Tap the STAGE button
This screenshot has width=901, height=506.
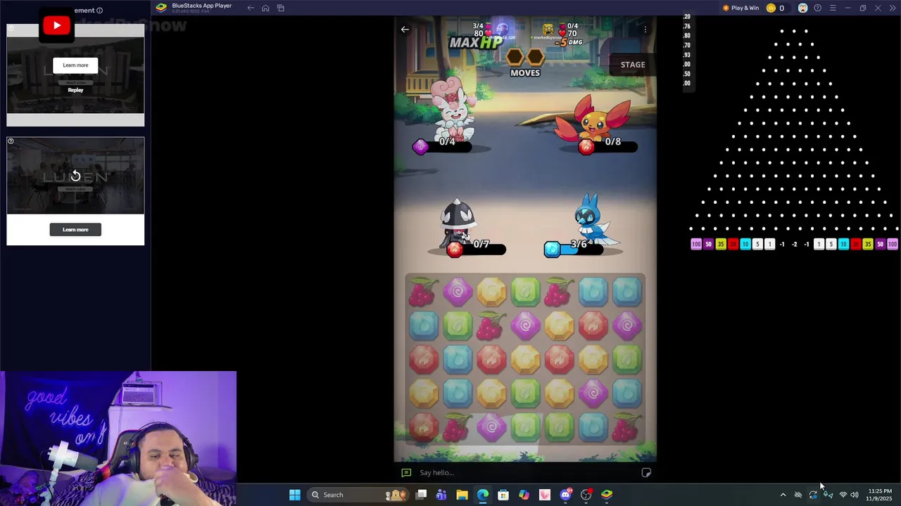pos(632,65)
